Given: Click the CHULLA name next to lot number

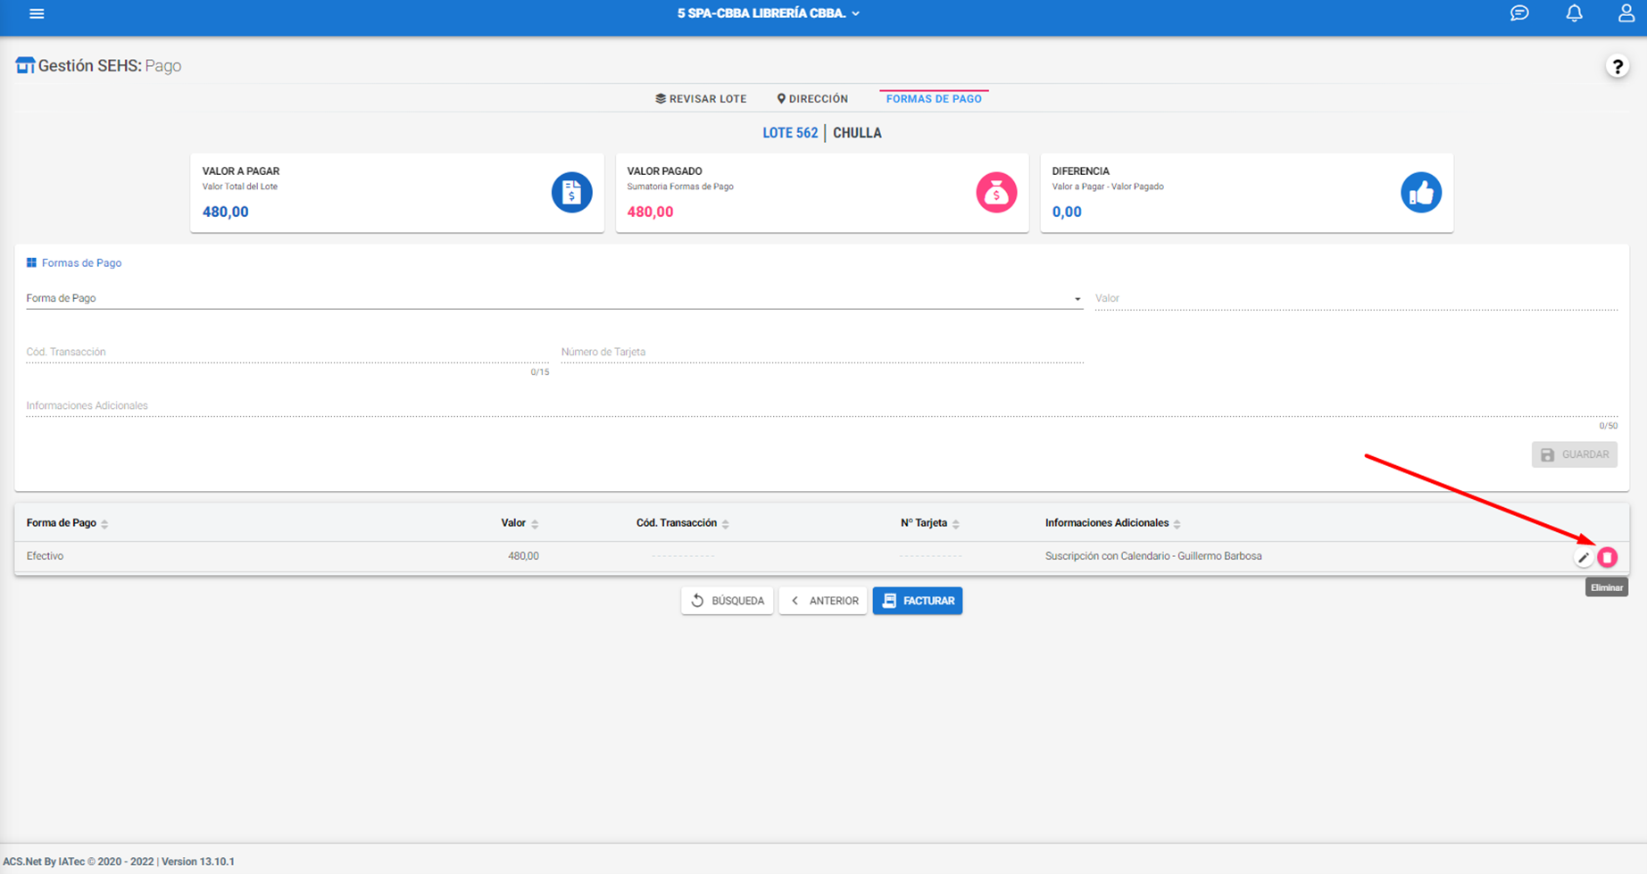Looking at the screenshot, I should tap(857, 133).
